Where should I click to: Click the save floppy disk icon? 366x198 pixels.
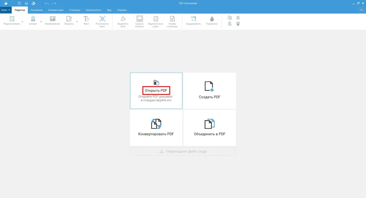(20, 3)
